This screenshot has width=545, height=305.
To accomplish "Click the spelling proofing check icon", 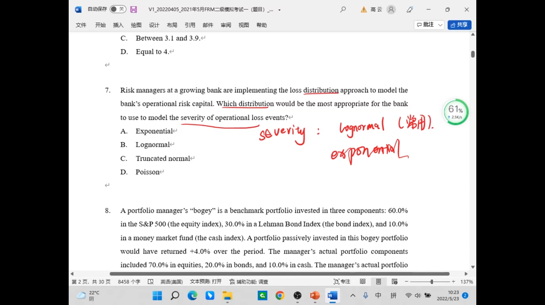I will point(150,282).
